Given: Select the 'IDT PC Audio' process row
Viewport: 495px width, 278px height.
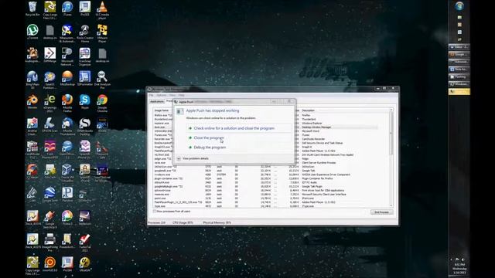Looking at the screenshot, I should point(309,182).
